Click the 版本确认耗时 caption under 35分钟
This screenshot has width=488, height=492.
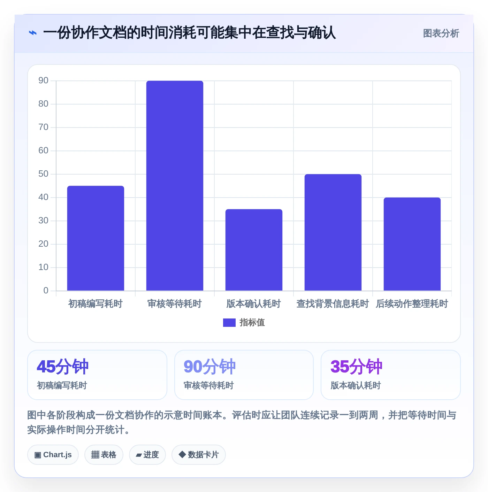[356, 385]
